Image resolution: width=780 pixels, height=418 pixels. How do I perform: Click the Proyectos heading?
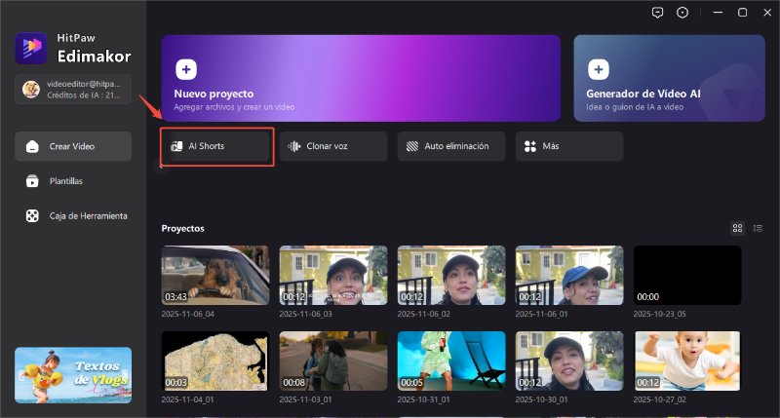click(182, 229)
